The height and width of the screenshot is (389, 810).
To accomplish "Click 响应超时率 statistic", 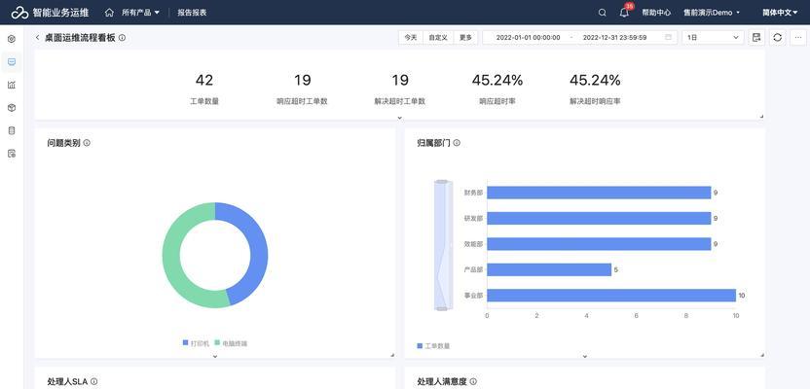I will tap(497, 88).
